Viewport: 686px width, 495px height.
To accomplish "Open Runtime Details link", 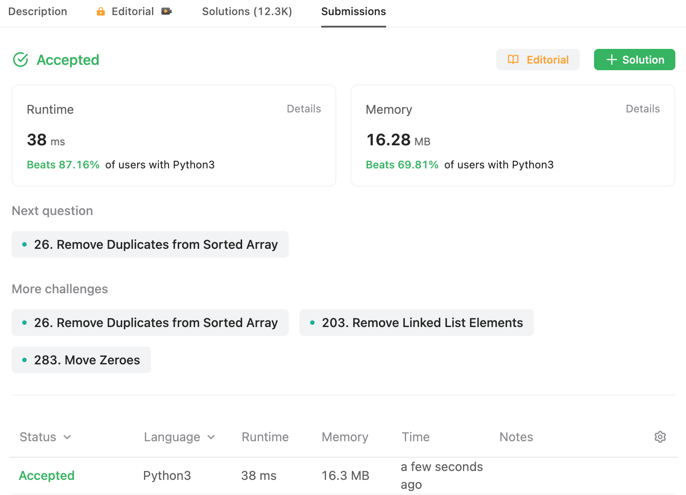I will (x=304, y=109).
